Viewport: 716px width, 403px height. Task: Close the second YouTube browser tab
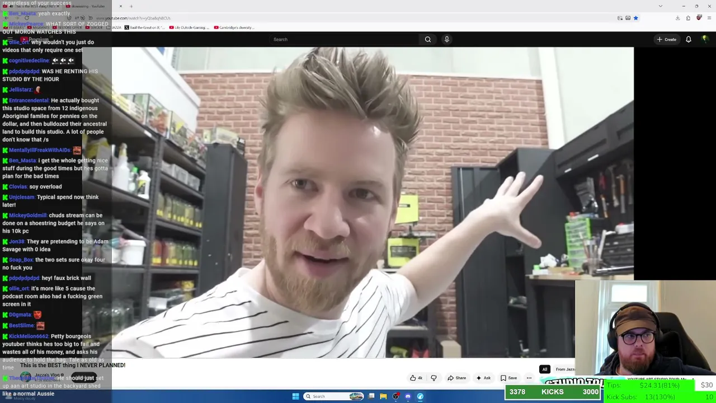120,6
